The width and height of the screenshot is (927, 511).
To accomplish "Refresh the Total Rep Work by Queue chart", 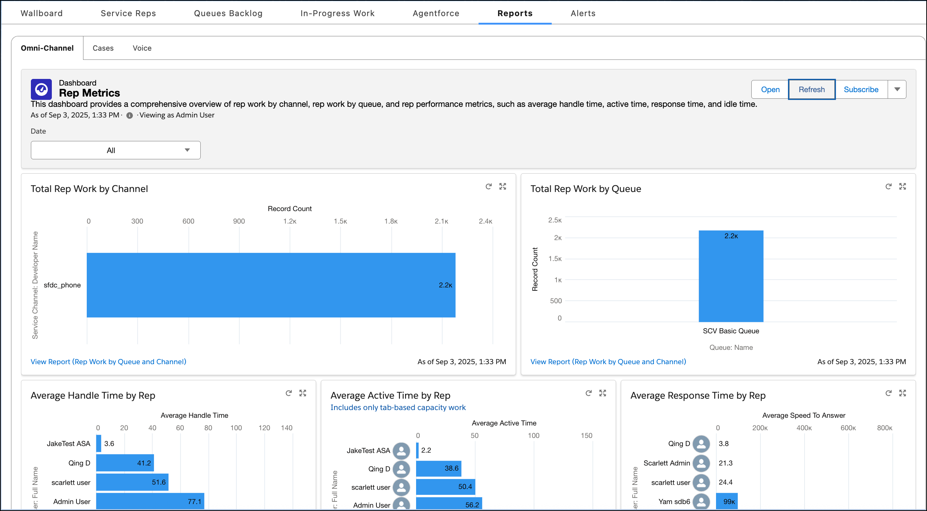I will point(888,186).
